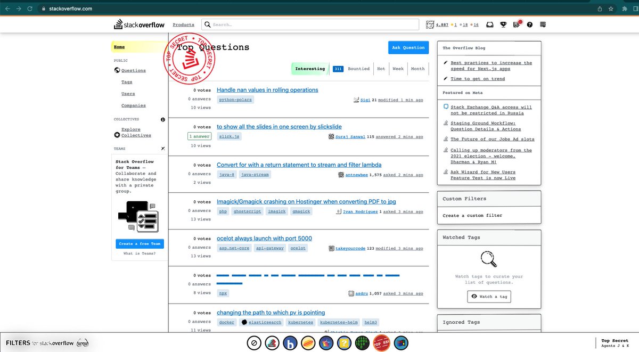Click Create a free Team button

pos(140,244)
